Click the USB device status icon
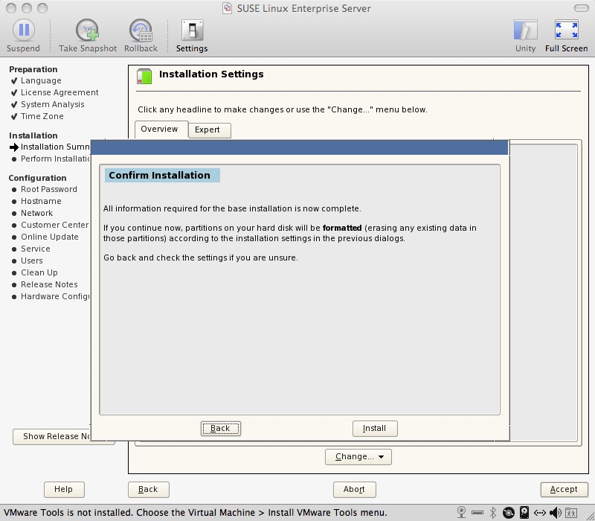 coord(477,513)
